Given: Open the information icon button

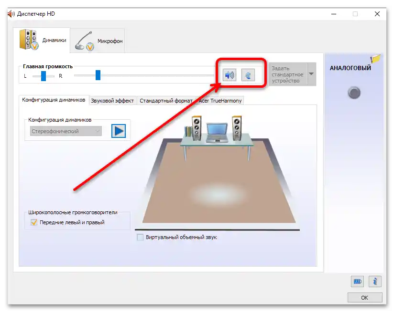Looking at the screenshot, I should pos(375,281).
